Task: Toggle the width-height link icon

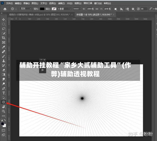Action: click(x=97, y=9)
